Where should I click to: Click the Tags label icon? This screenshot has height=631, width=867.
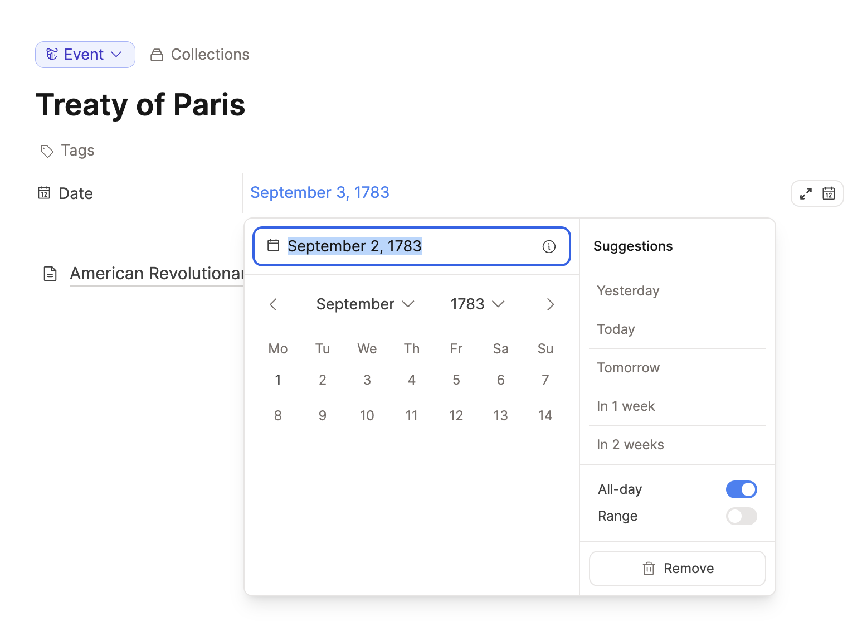[47, 151]
